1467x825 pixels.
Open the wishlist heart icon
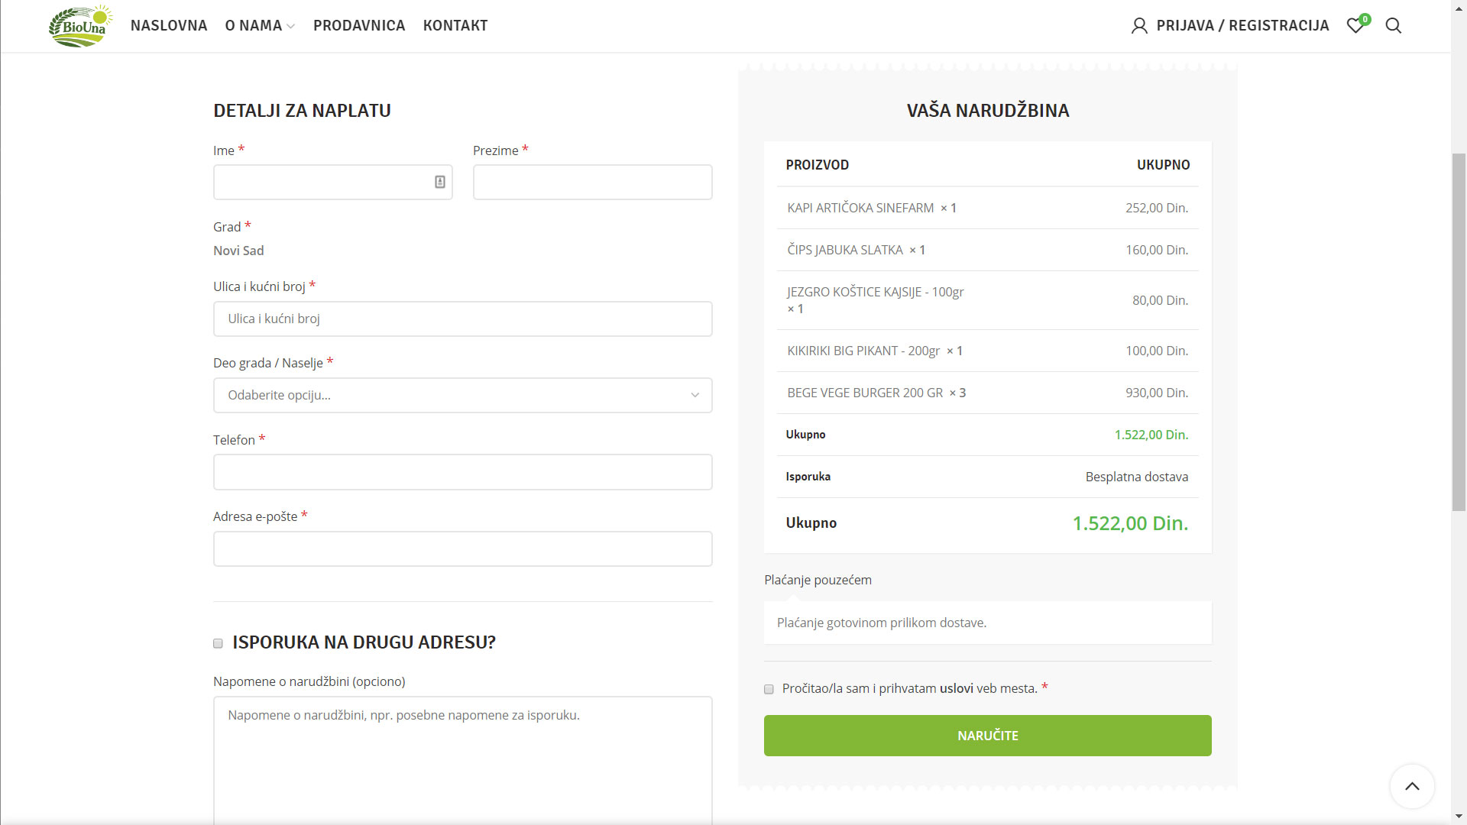click(1355, 26)
